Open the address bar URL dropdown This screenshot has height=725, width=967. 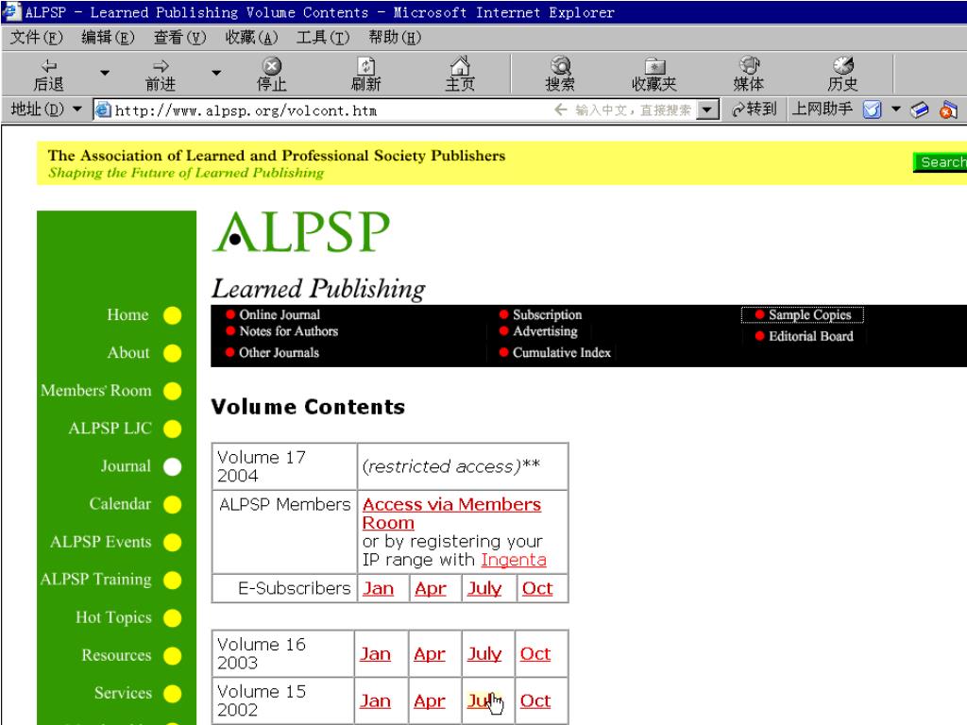[708, 110]
